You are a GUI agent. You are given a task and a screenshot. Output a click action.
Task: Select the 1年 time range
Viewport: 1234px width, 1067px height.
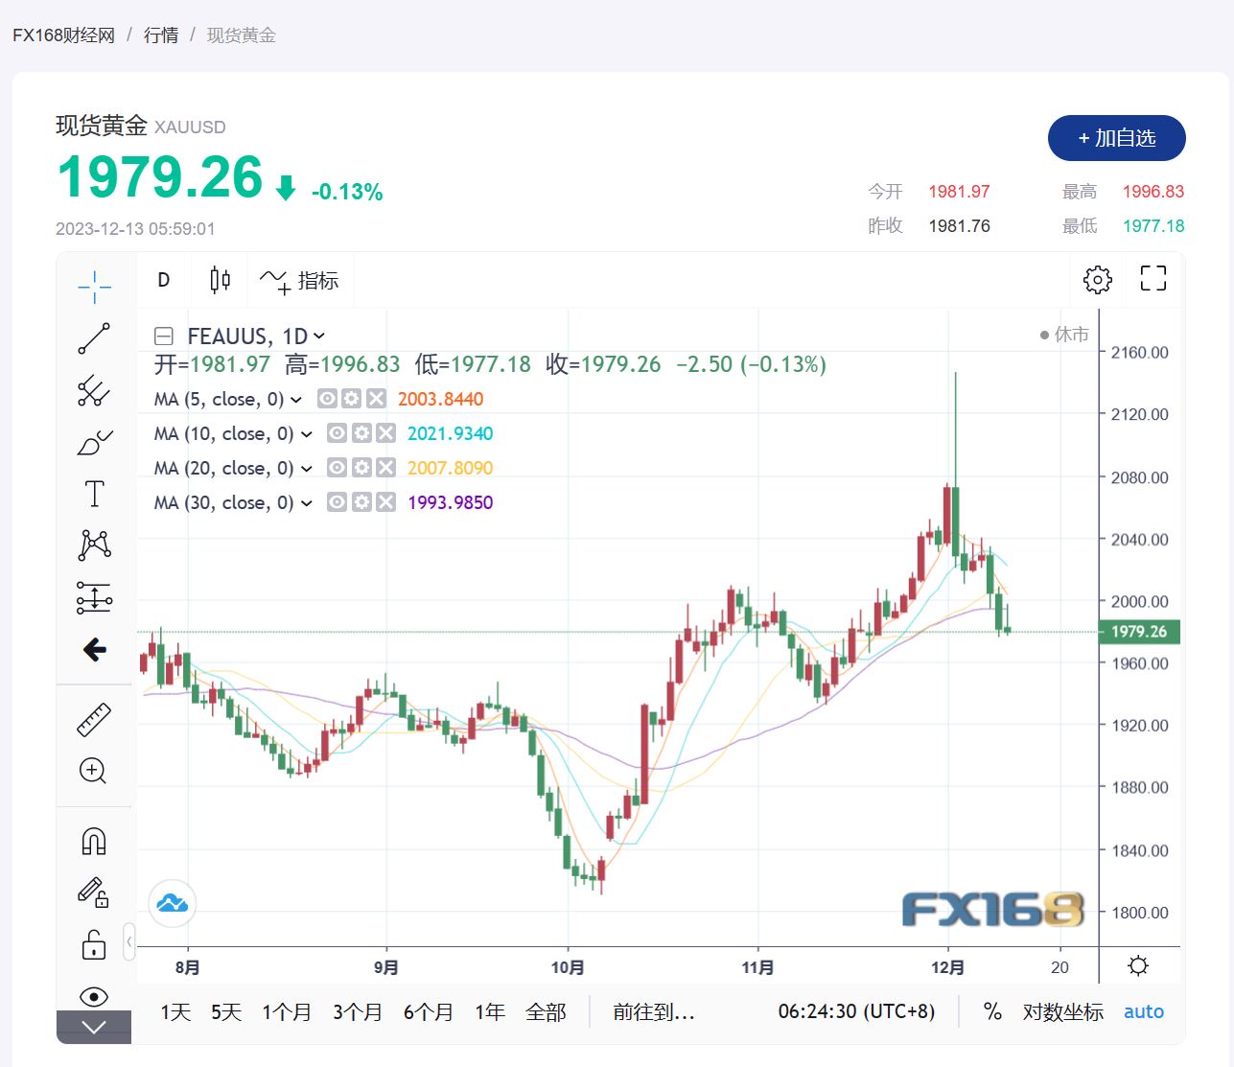489,1012
